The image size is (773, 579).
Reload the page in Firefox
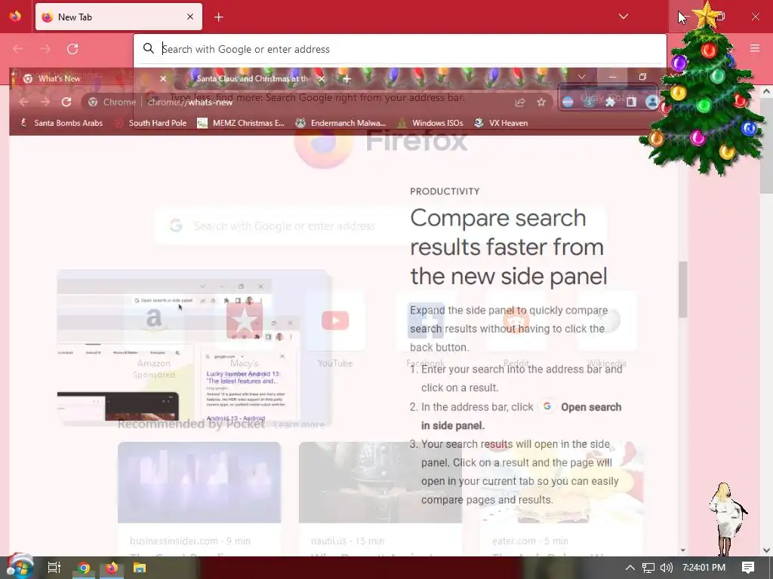(72, 49)
